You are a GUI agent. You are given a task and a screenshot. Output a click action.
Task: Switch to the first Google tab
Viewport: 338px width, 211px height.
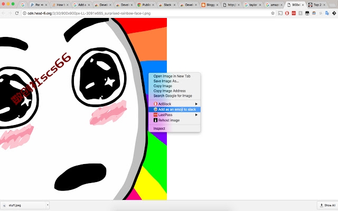23,5
